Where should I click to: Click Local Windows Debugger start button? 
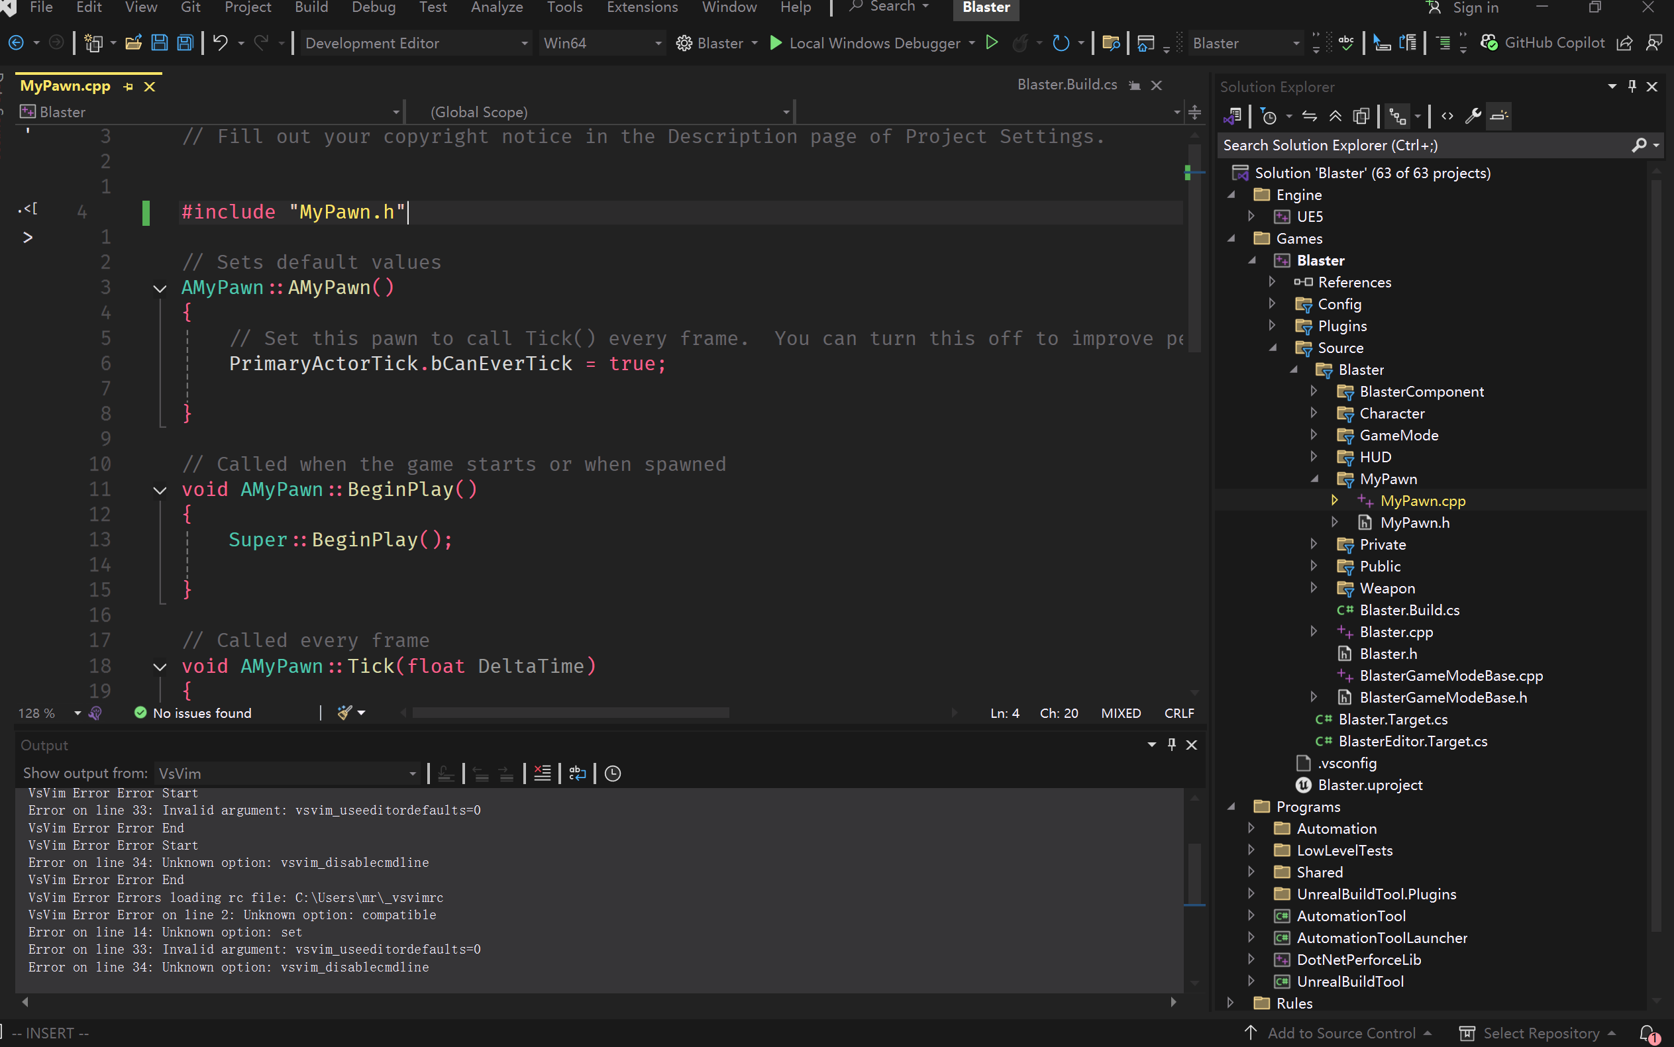pos(865,43)
